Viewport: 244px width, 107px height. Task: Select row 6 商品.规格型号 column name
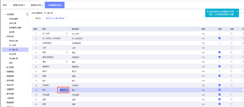click(48, 57)
